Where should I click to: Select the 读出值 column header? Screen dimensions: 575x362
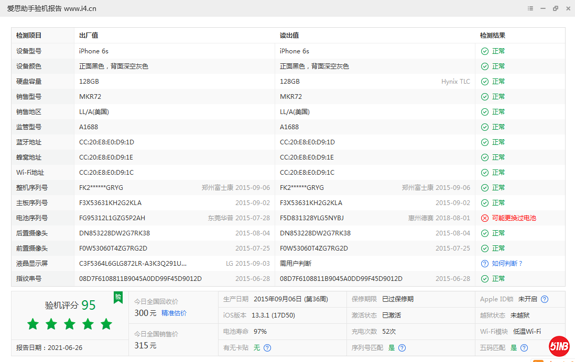click(289, 36)
